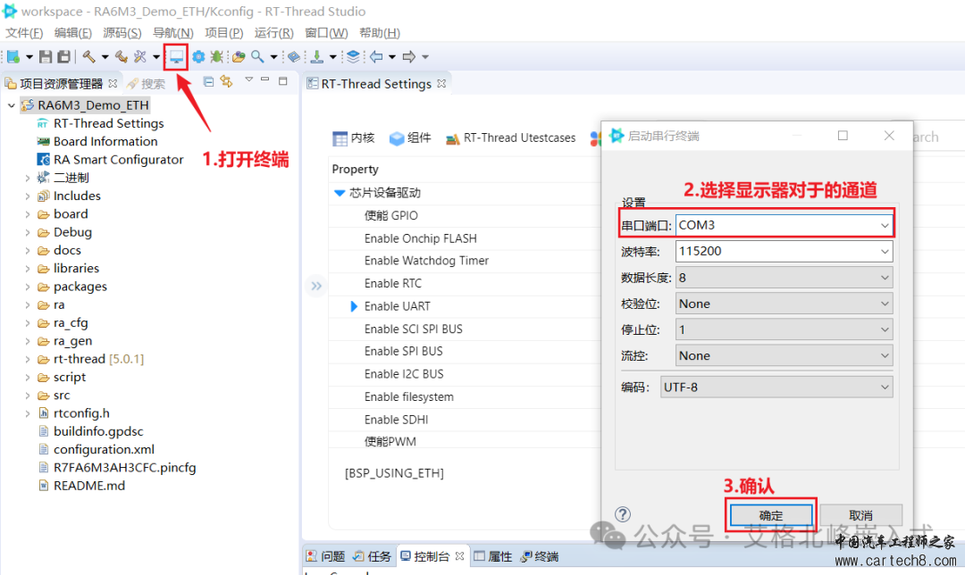
Task: Open the 项目(P) menu
Action: coord(224,33)
